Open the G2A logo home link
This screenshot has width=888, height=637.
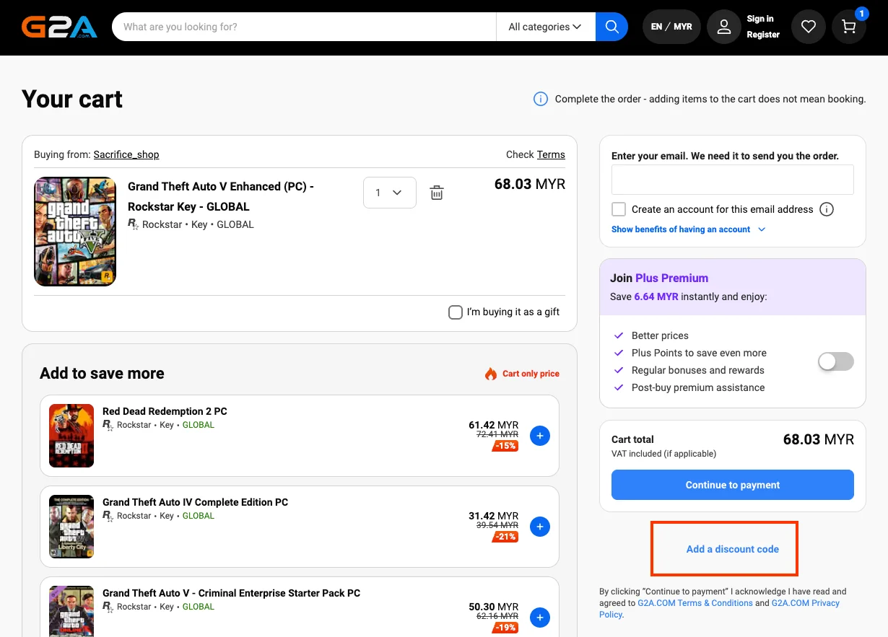coord(59,27)
